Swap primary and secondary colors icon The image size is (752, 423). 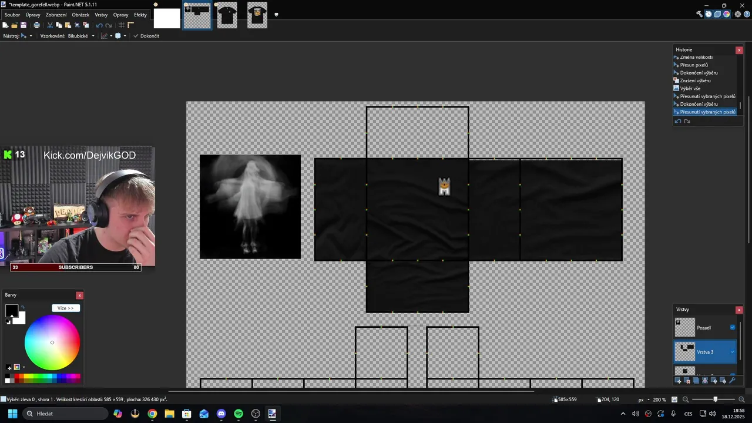coord(22,307)
